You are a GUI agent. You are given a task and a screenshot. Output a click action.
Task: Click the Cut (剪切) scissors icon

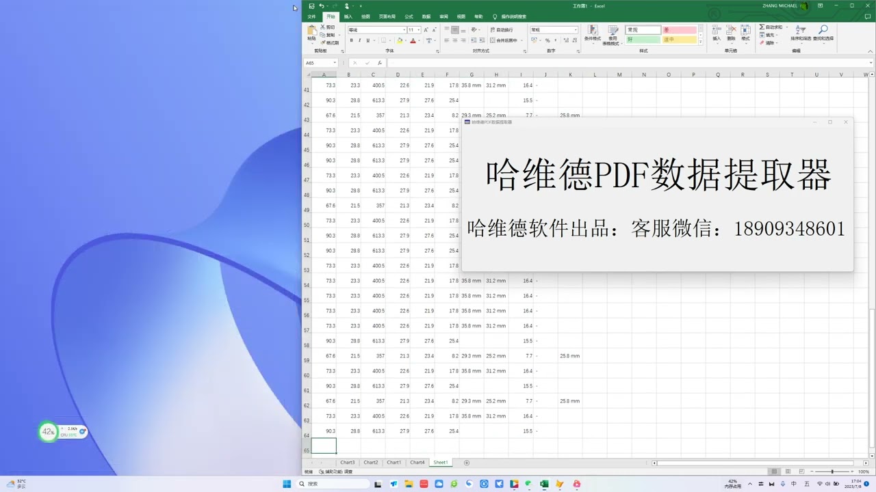tap(322, 27)
